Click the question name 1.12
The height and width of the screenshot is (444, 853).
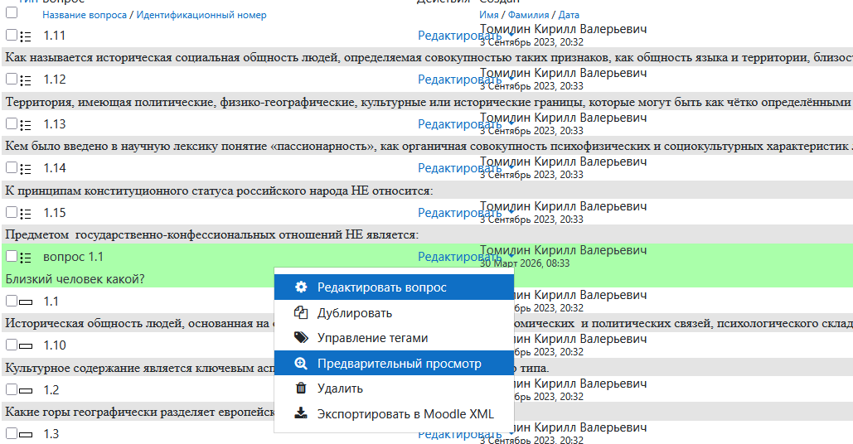55,80
